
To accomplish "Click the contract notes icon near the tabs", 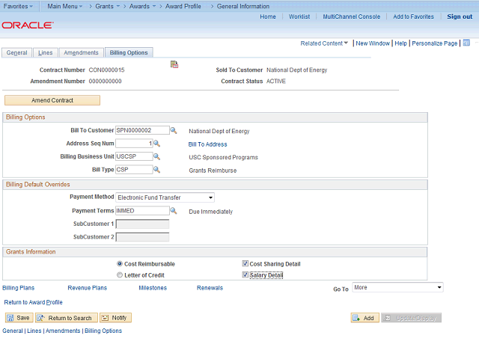I will point(174,64).
